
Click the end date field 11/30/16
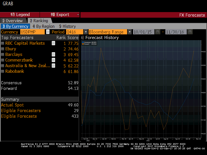(x=176, y=32)
